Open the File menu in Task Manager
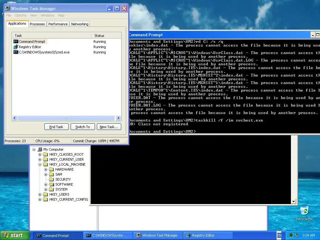The image size is (320, 240). pyautogui.click(x=8, y=15)
